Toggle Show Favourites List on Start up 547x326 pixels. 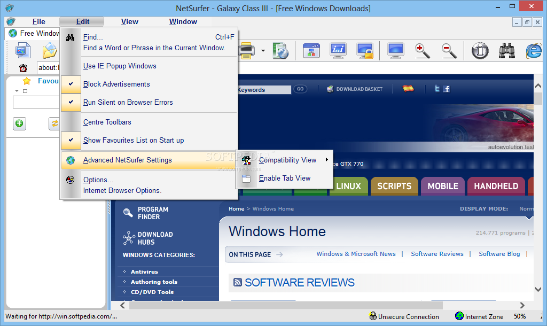[150, 141]
